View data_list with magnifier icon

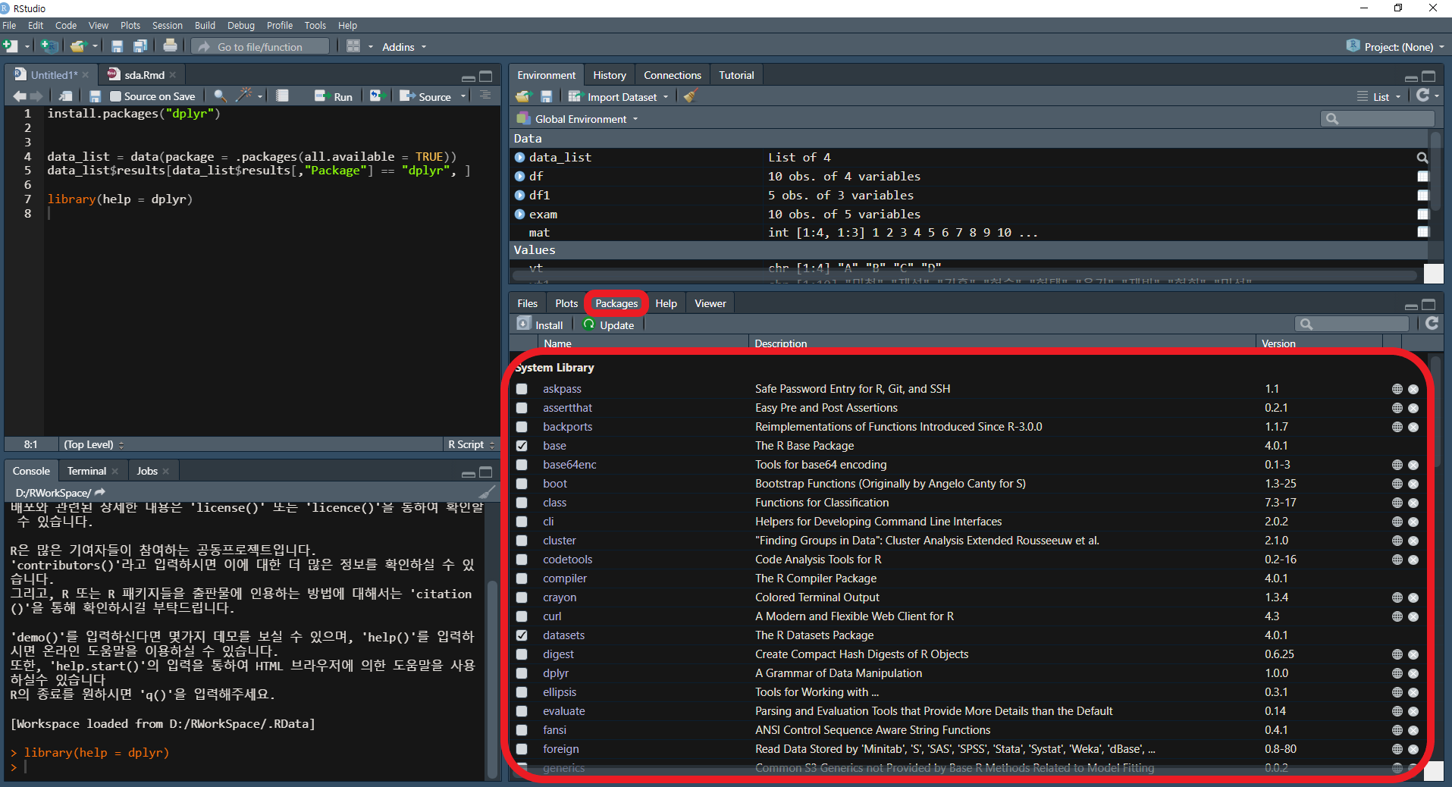click(1422, 158)
